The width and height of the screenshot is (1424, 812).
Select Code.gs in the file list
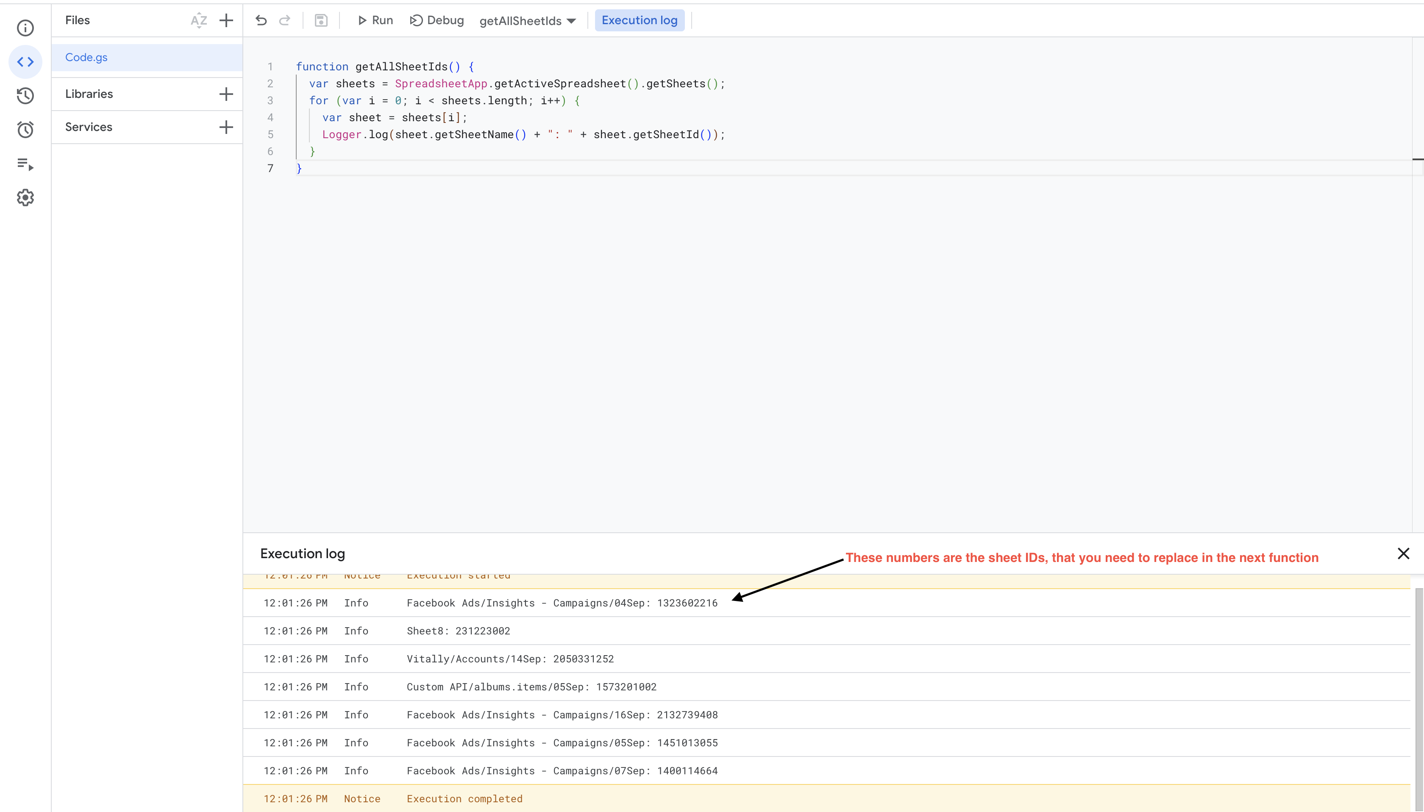click(x=86, y=58)
